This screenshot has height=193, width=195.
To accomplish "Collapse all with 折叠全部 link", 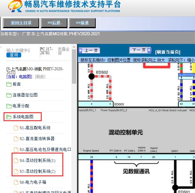I will (x=64, y=51).
